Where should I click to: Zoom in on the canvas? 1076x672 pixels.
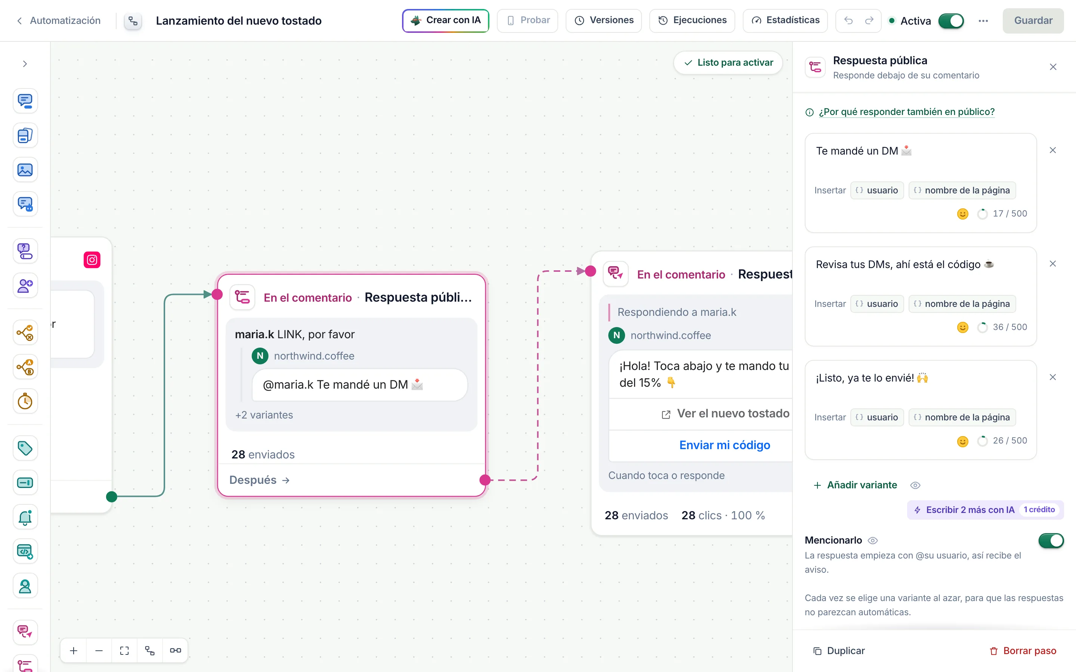pyautogui.click(x=74, y=651)
